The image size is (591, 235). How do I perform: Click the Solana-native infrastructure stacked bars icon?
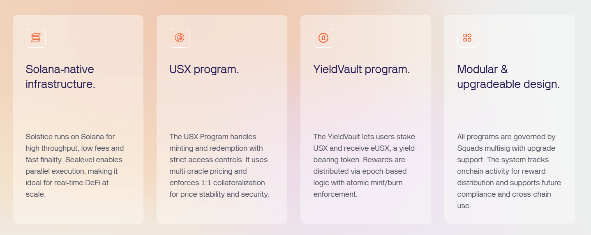click(36, 38)
